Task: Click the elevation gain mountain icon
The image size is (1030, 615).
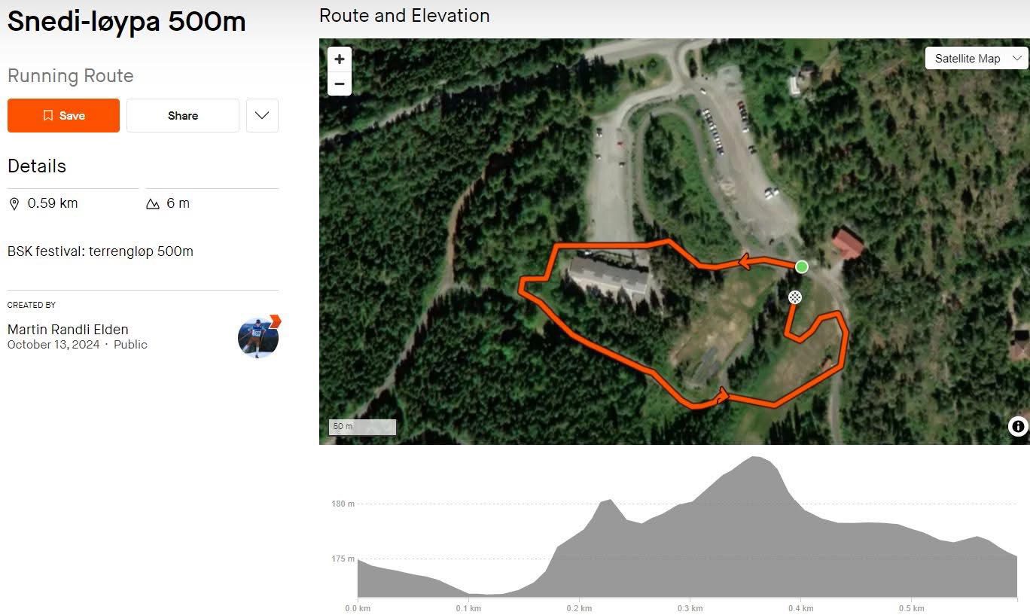Action: (x=153, y=204)
